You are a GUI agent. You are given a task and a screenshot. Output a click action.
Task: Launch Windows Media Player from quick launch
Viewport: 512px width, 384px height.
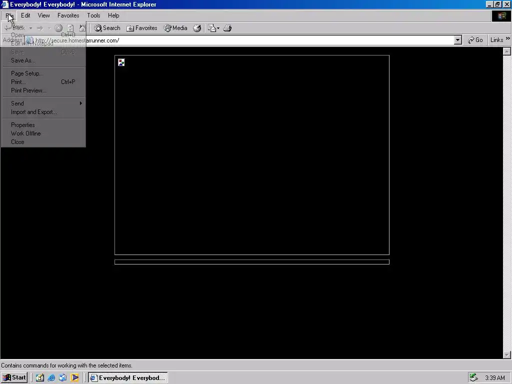(x=74, y=378)
